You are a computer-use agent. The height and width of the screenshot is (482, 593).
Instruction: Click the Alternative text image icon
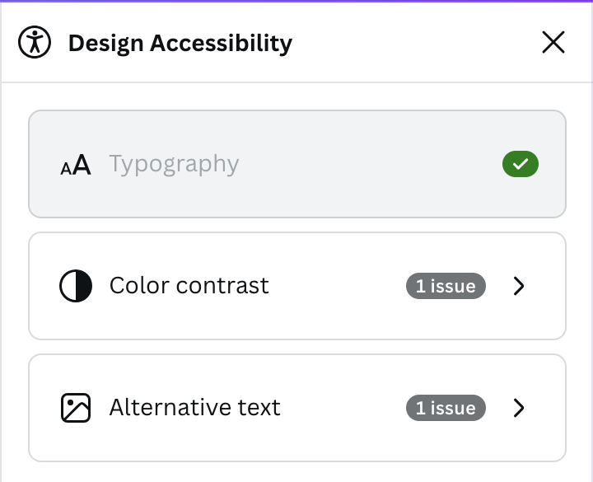pyautogui.click(x=76, y=408)
